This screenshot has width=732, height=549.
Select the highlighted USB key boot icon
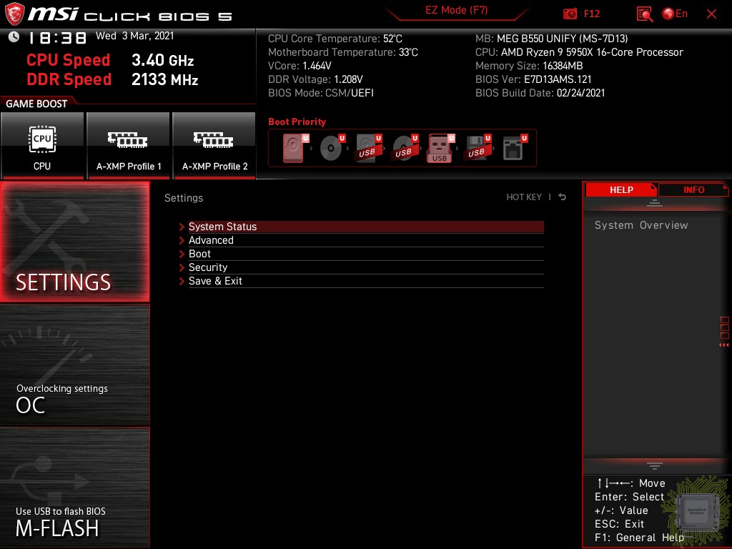pyautogui.click(x=440, y=148)
